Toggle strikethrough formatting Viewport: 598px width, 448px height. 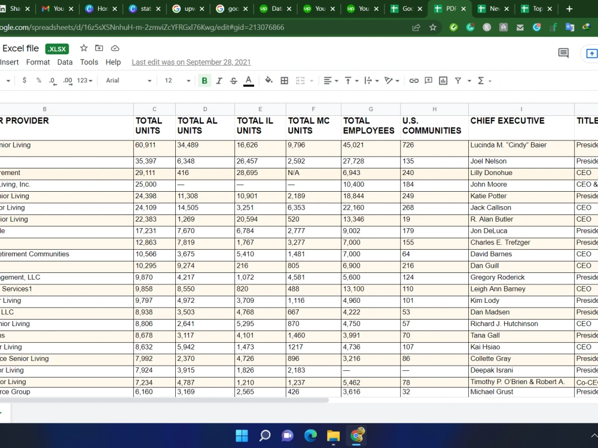[234, 81]
